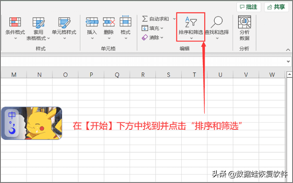Click inside the formula bar input

tap(143, 62)
